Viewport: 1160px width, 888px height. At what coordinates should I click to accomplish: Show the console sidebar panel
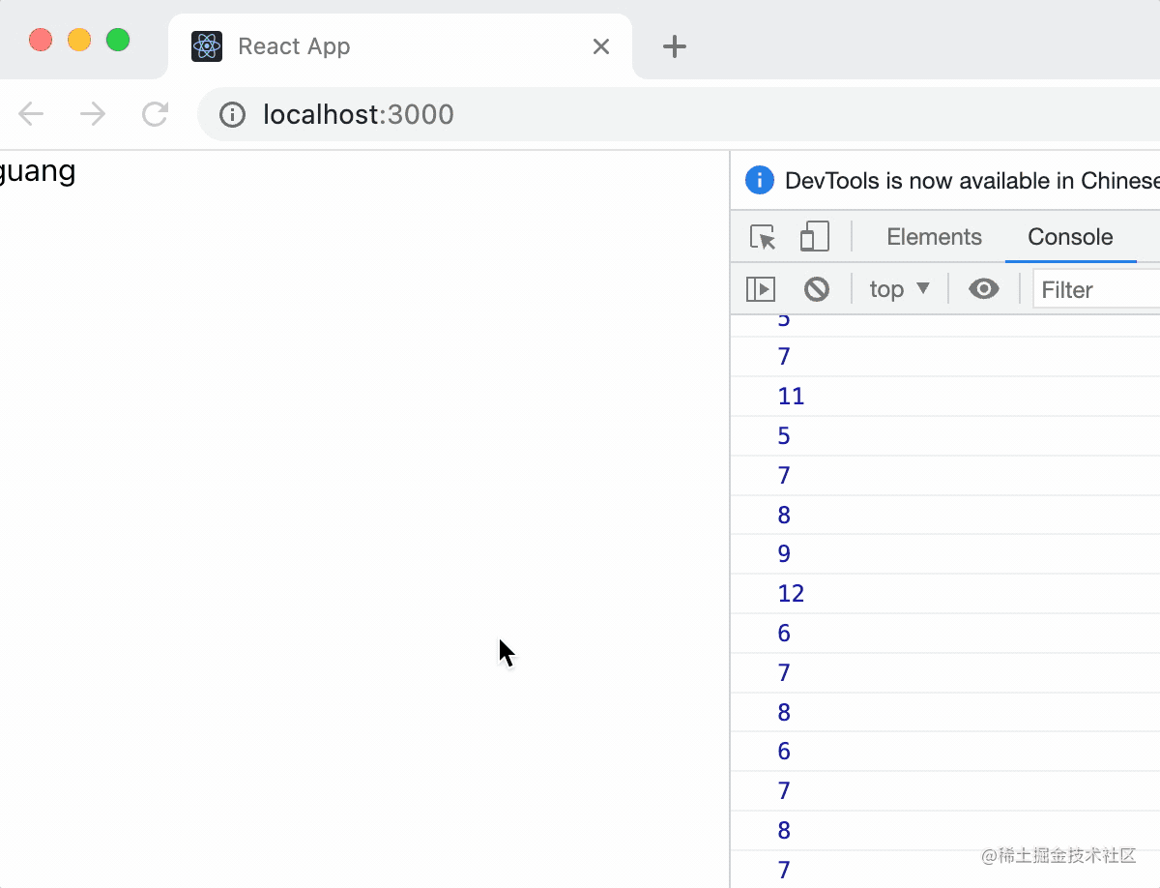click(x=761, y=289)
